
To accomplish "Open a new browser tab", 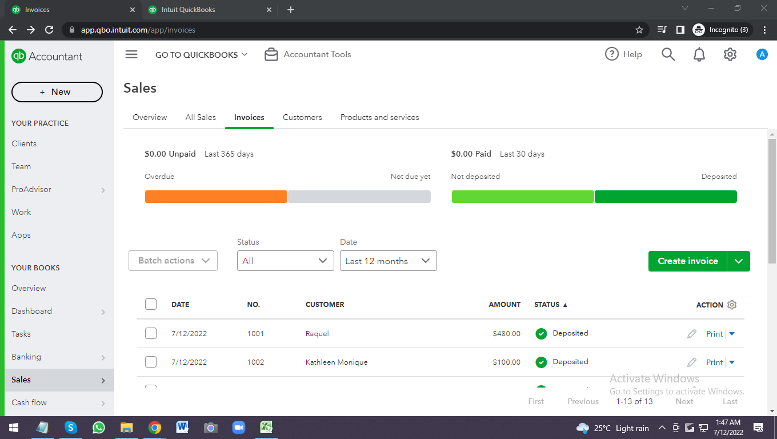I will point(291,10).
